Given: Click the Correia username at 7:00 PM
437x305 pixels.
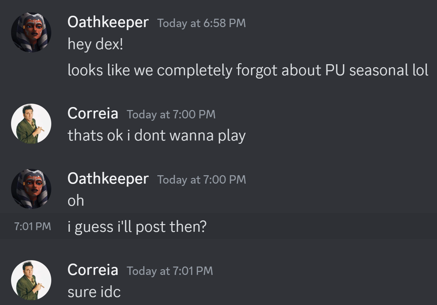Looking at the screenshot, I should click(93, 113).
